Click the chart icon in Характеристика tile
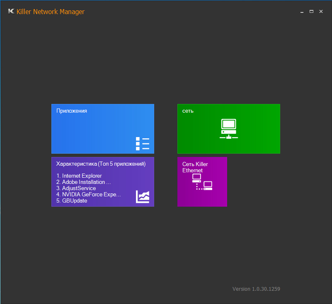The height and width of the screenshot is (304, 332). click(x=143, y=197)
